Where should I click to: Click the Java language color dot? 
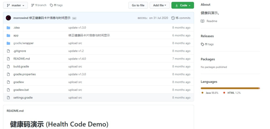[x=202, y=93]
